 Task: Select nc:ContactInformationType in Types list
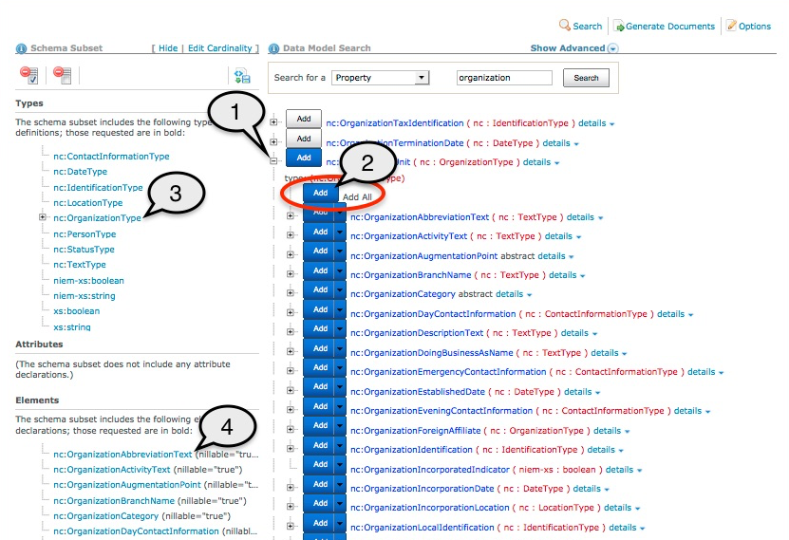111,157
